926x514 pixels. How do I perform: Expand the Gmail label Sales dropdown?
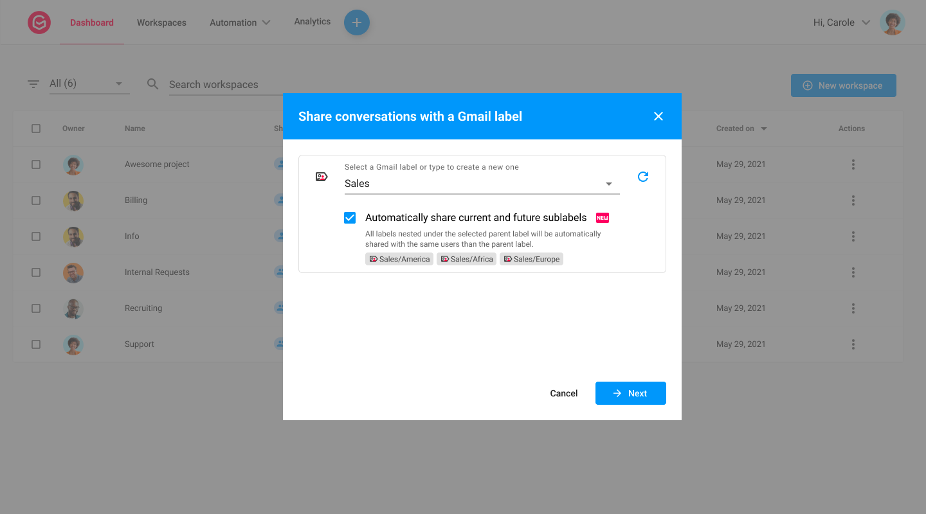pyautogui.click(x=482, y=184)
